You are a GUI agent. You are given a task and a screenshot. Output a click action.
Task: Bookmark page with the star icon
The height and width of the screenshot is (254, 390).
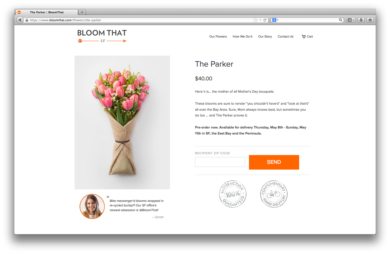pyautogui.click(x=255, y=20)
